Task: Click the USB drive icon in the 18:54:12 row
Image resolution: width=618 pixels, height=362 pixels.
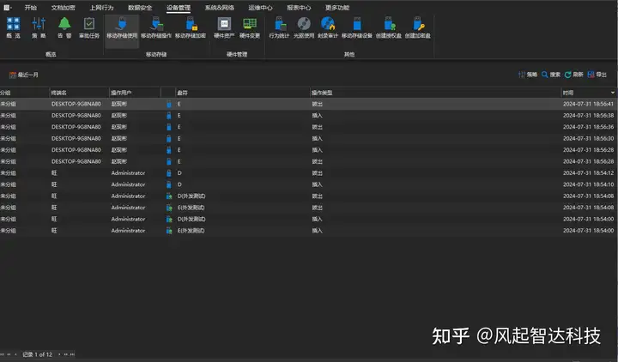Action: 169,173
